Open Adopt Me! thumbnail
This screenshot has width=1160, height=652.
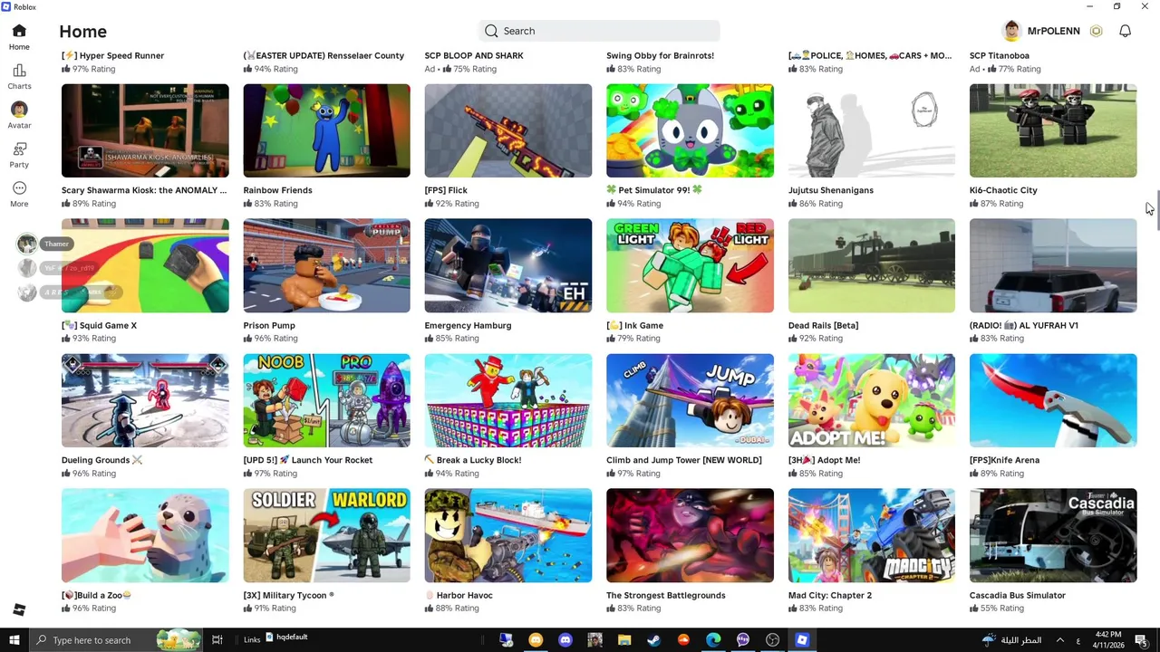click(872, 400)
